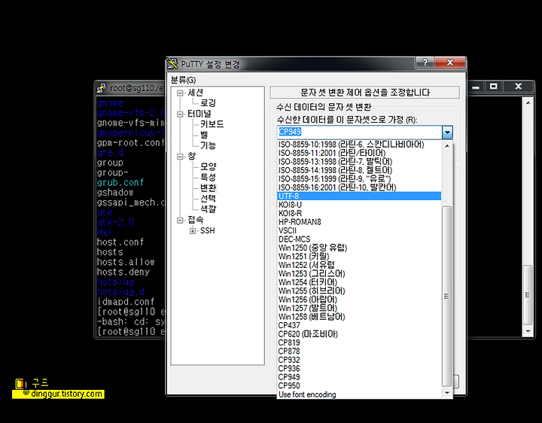The height and width of the screenshot is (423, 542).
Task: Choose CP936 from the charset list
Action: tap(359, 369)
